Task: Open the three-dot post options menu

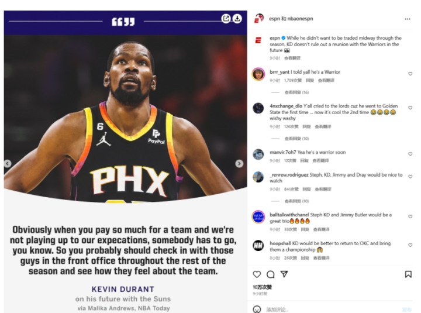Action: point(408,19)
